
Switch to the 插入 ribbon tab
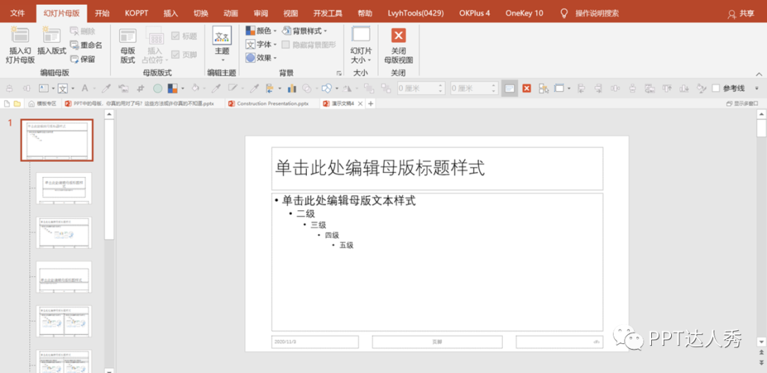pyautogui.click(x=170, y=13)
